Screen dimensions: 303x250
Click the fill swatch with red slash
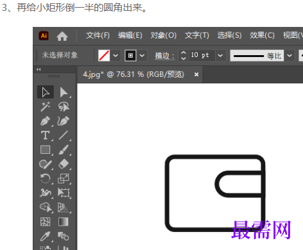tap(104, 56)
